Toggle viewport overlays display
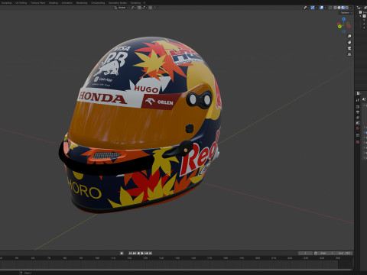Viewport: 367px width, 275px height. (321, 8)
